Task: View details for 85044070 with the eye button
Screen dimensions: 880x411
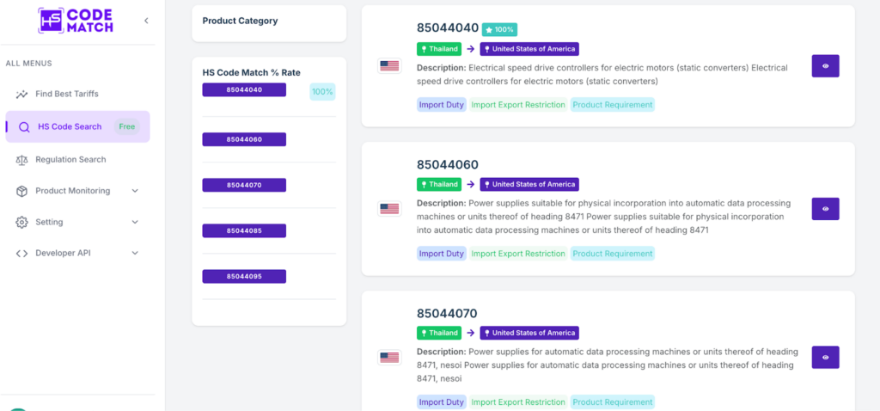Action: 825,357
